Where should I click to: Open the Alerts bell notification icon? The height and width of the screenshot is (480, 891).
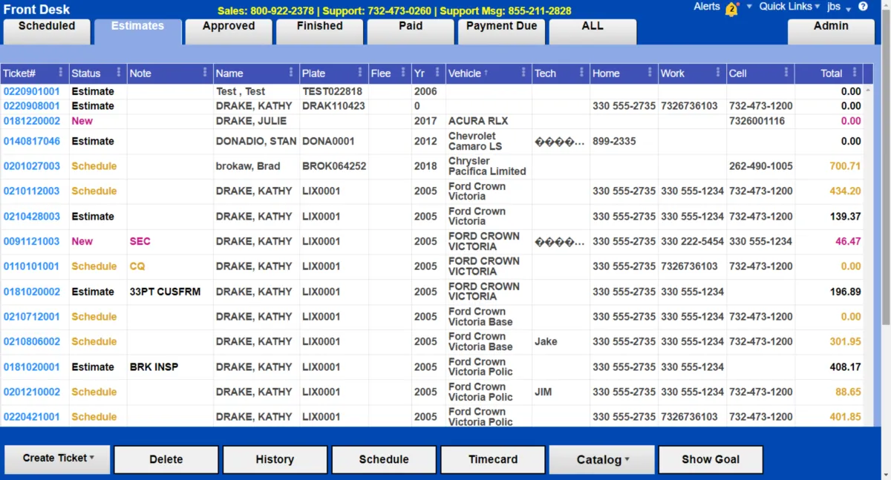pyautogui.click(x=731, y=9)
